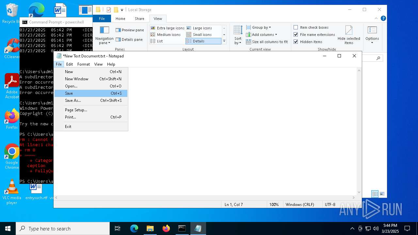Open Notepad Help menu

pyautogui.click(x=111, y=64)
